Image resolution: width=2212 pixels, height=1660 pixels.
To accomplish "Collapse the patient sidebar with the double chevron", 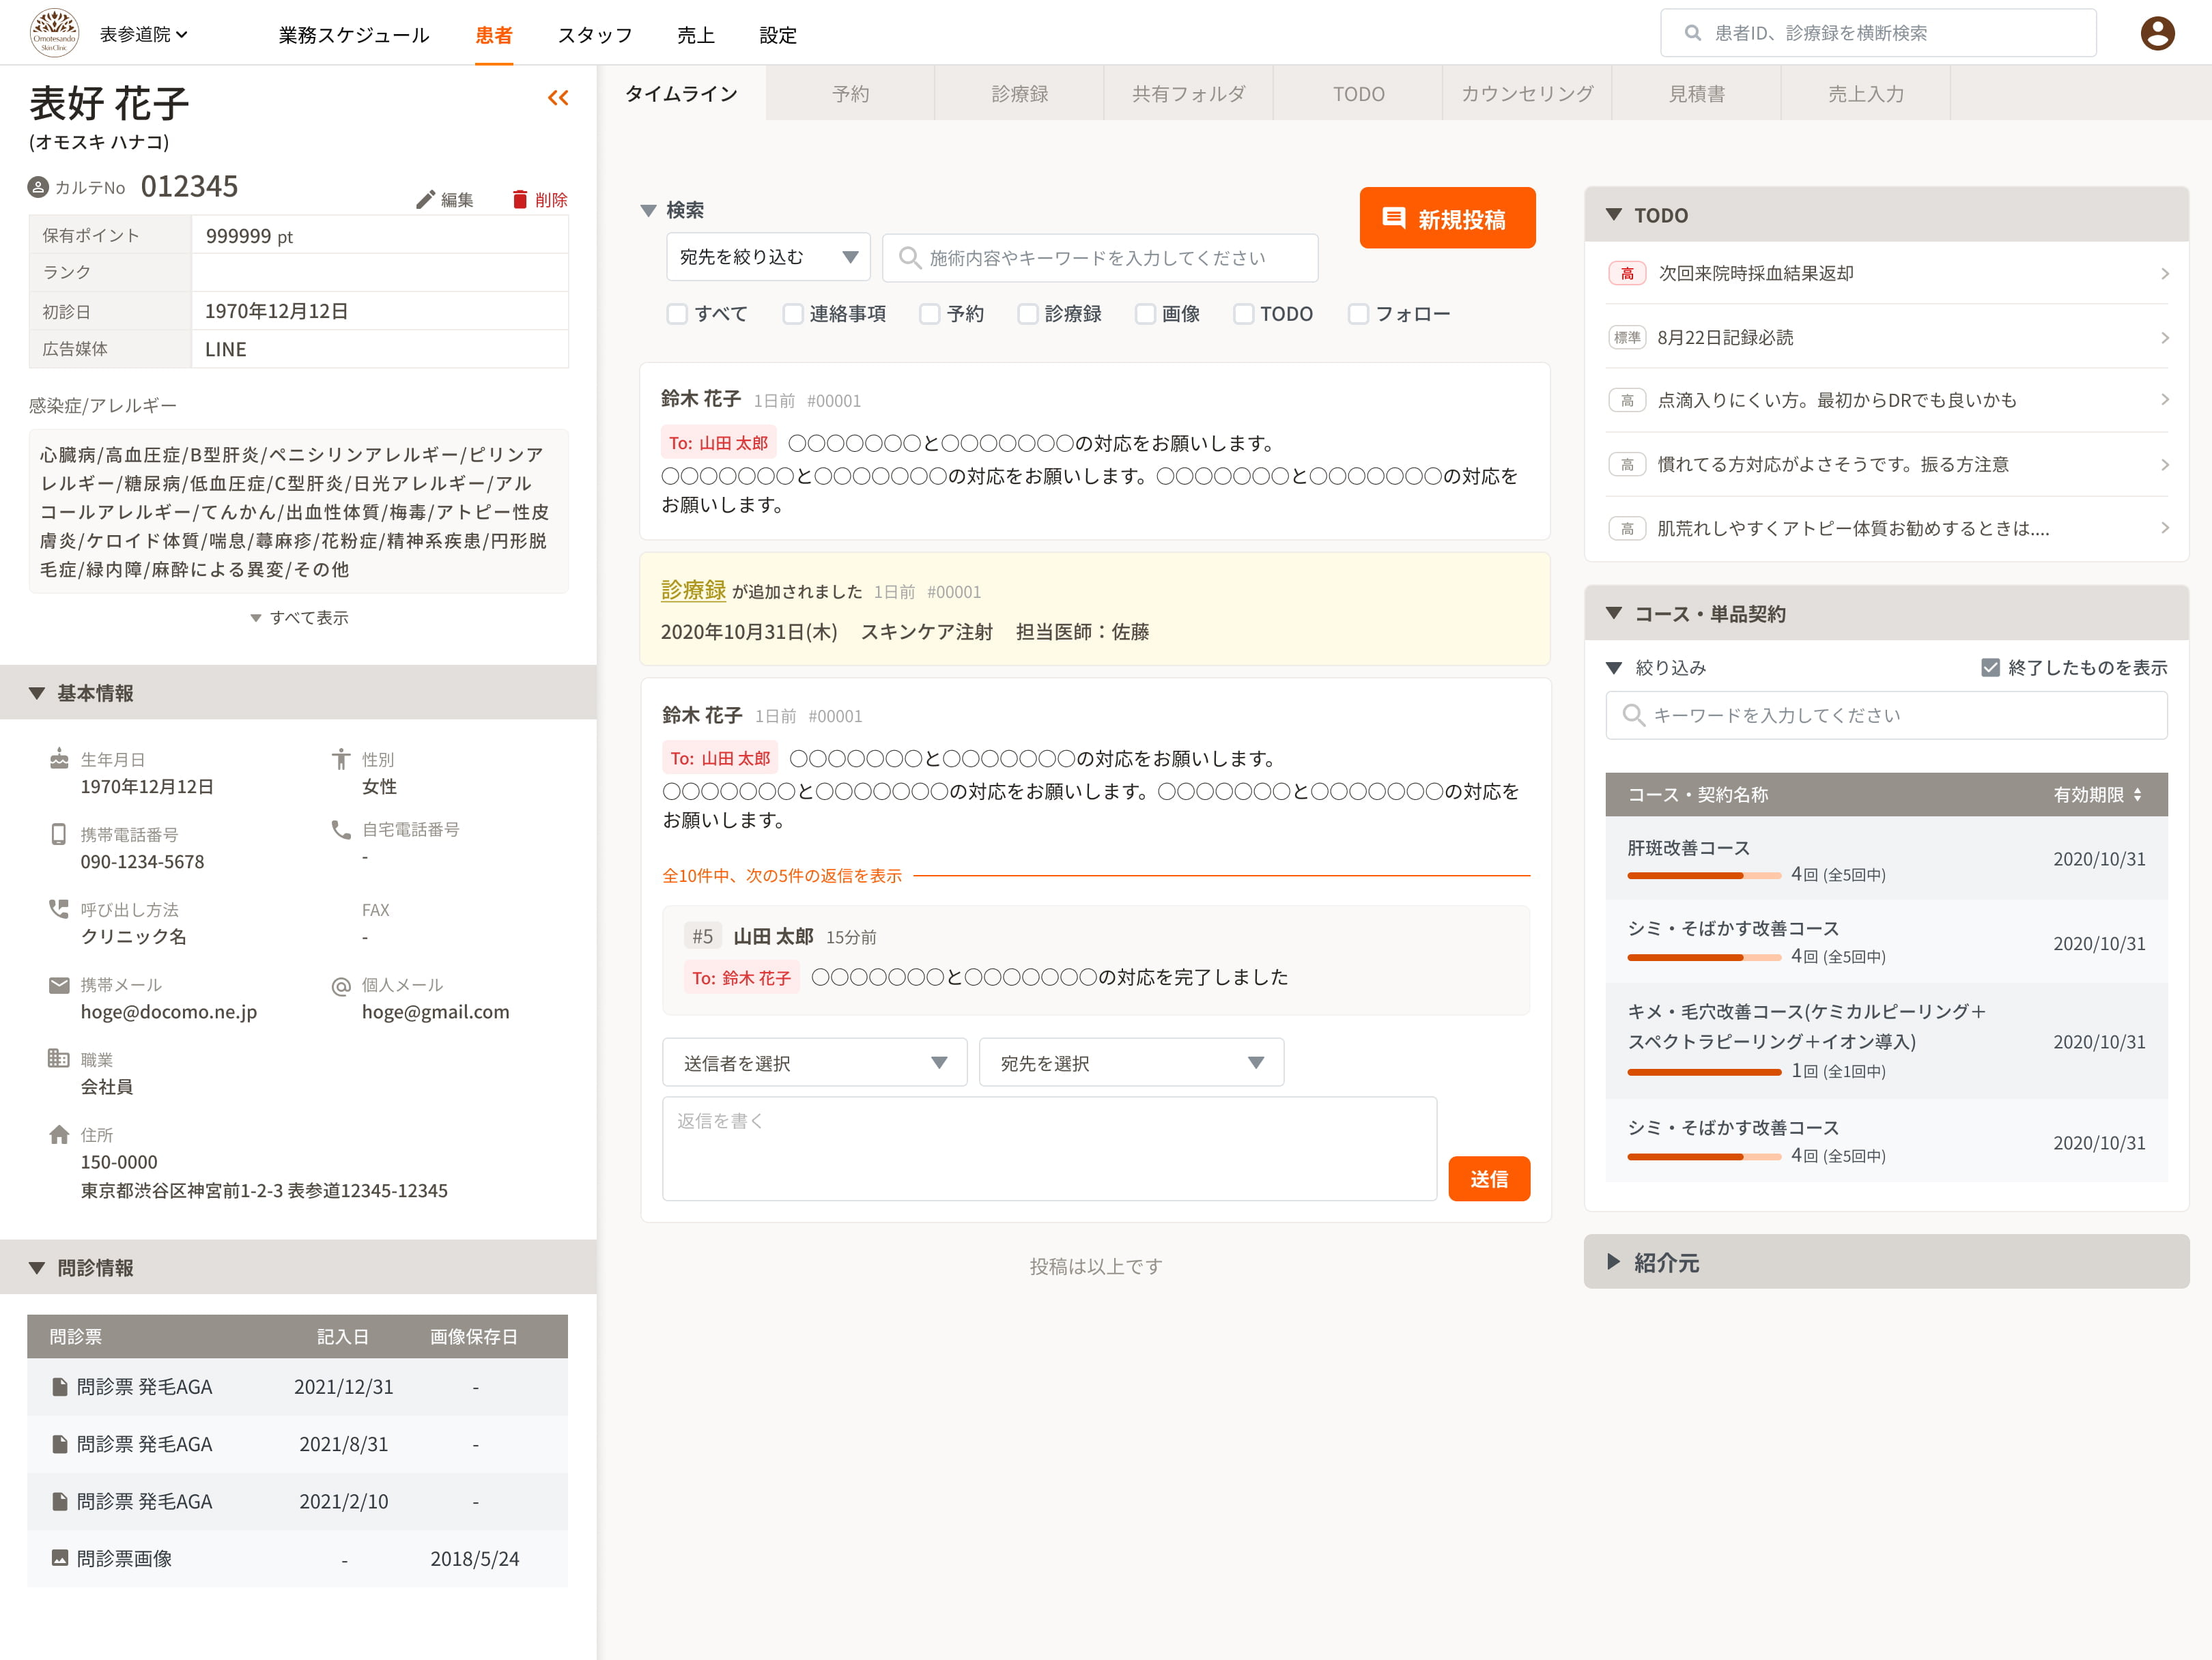I will 558,97.
